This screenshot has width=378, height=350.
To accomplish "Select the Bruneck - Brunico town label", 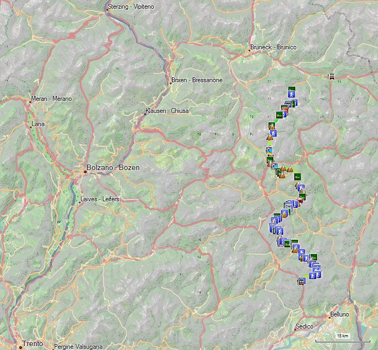I will point(273,47).
